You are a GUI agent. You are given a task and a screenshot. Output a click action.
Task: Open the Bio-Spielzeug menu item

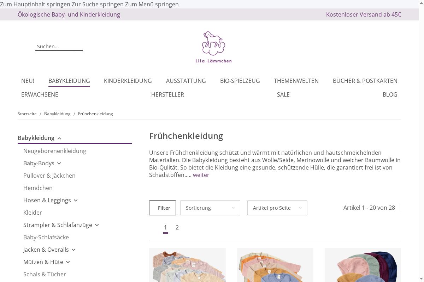click(240, 81)
